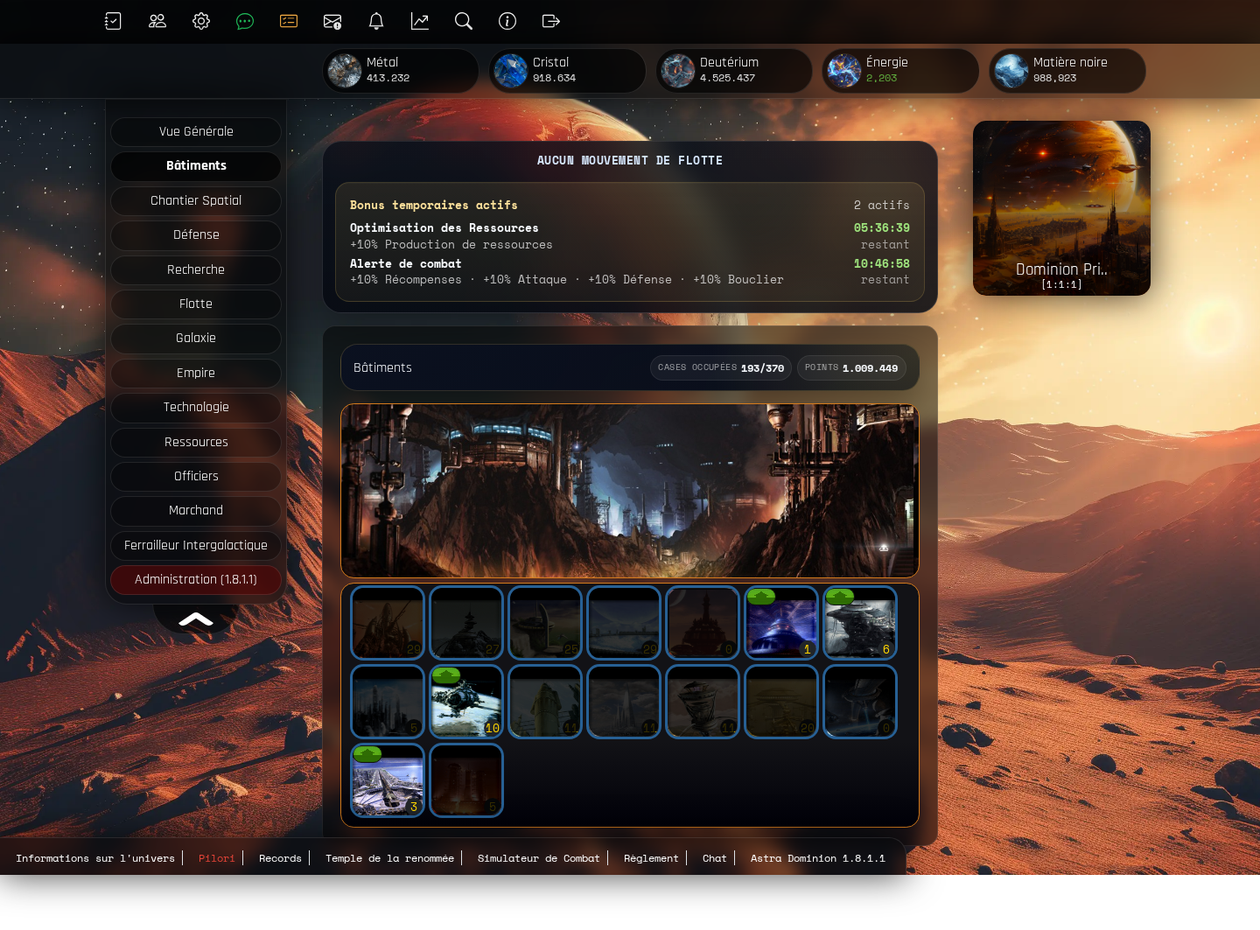Open the green chat bubble icon
1260x930 pixels.
click(x=245, y=21)
